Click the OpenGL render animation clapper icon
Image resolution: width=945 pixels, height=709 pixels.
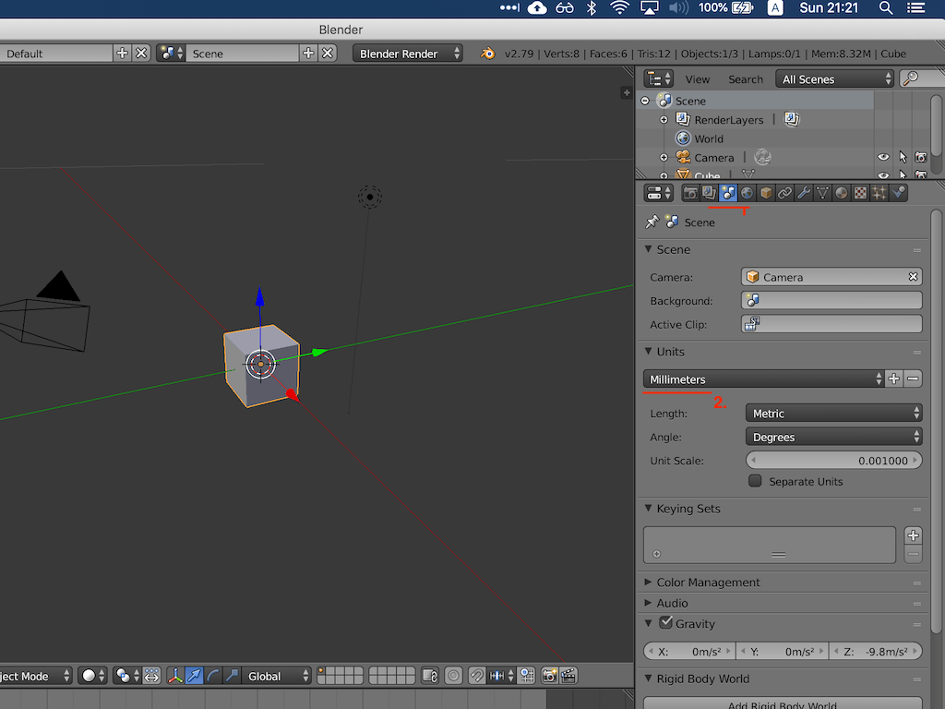568,676
